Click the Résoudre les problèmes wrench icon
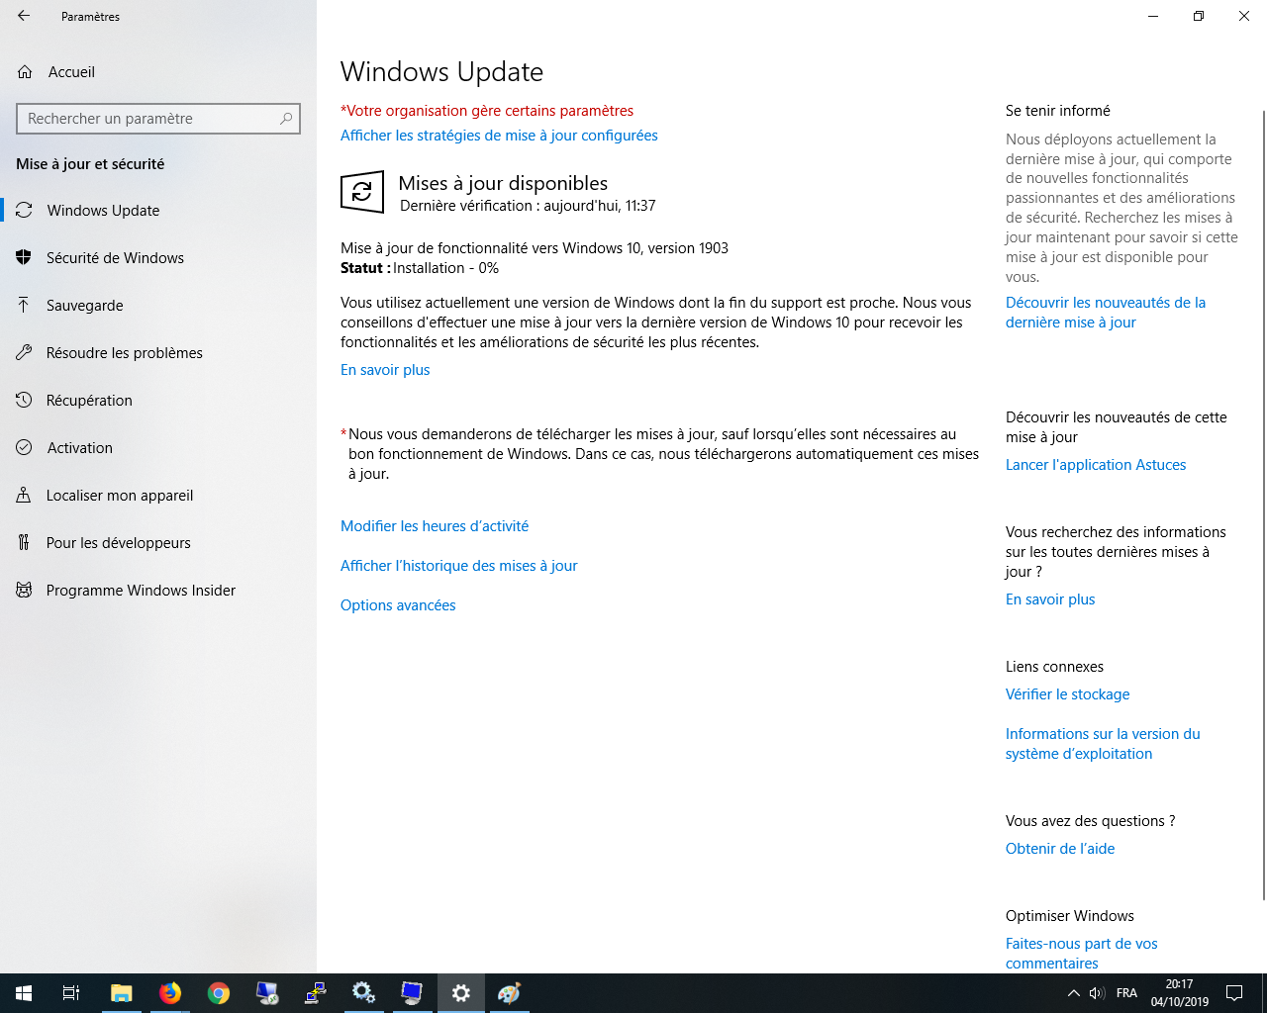The height and width of the screenshot is (1013, 1267). coord(25,352)
